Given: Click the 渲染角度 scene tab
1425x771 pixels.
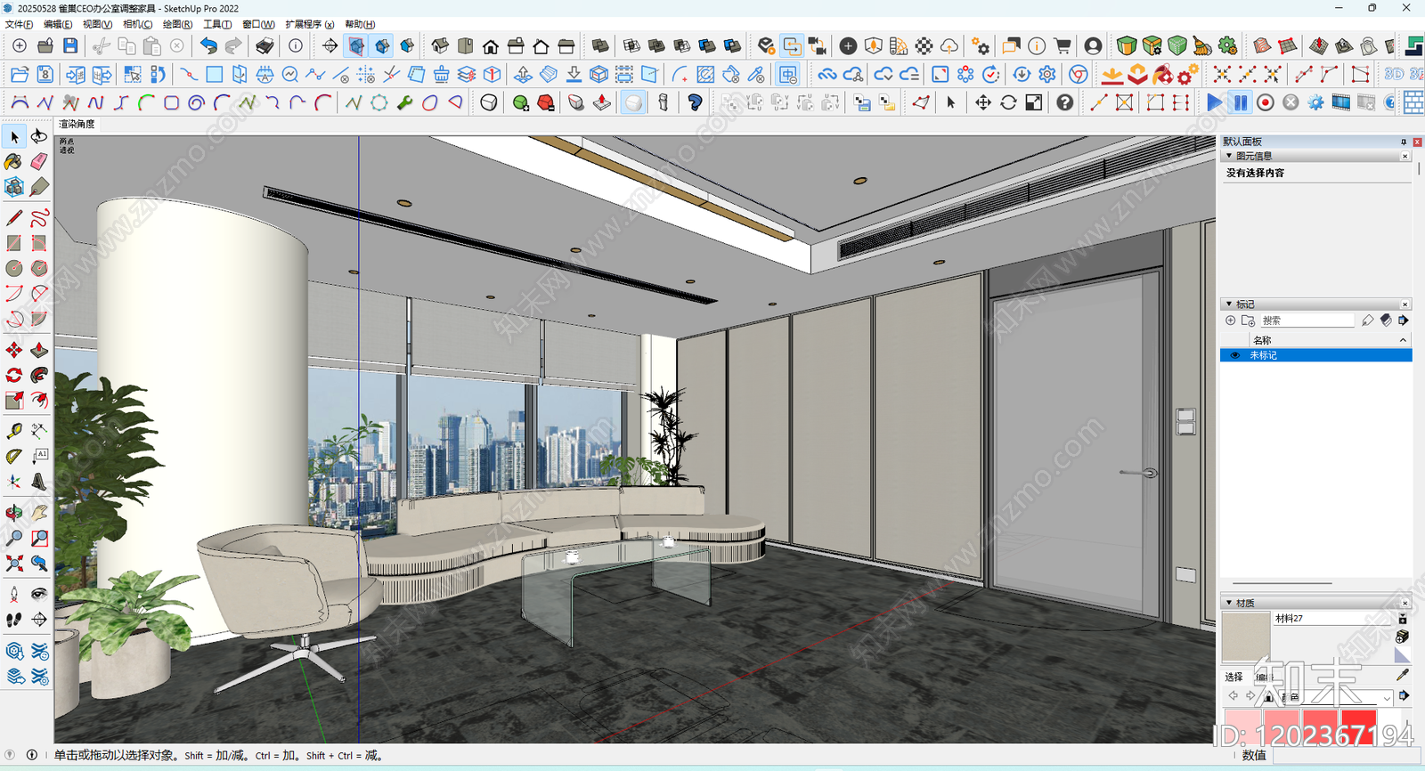Looking at the screenshot, I should (77, 124).
